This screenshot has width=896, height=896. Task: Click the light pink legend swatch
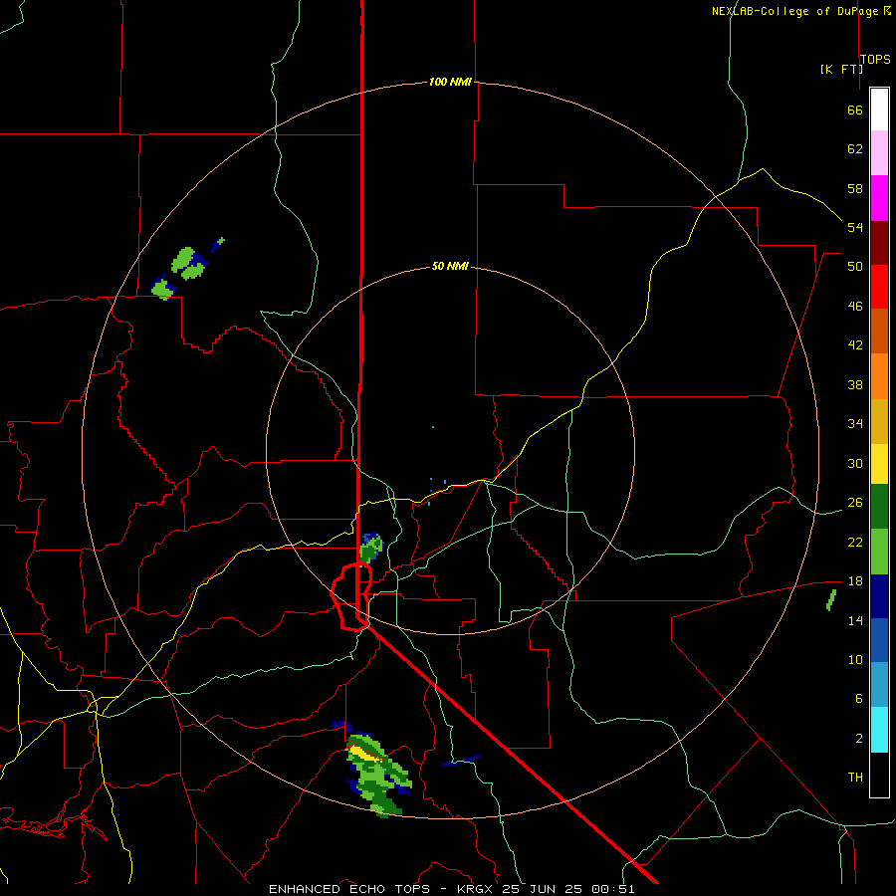[879, 152]
